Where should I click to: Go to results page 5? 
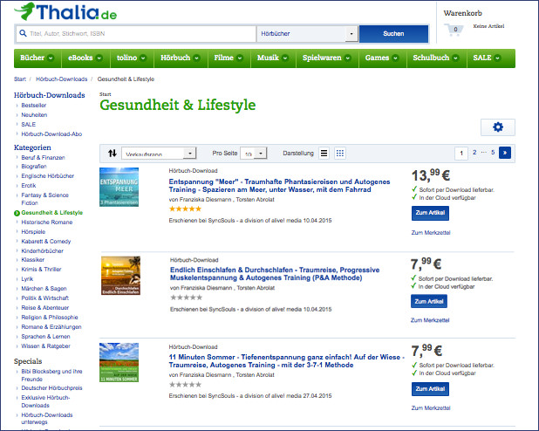pyautogui.click(x=493, y=153)
